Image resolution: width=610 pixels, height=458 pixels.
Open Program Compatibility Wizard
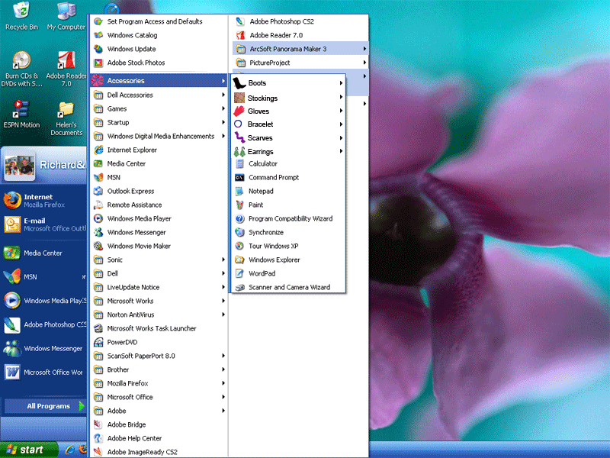pos(288,218)
